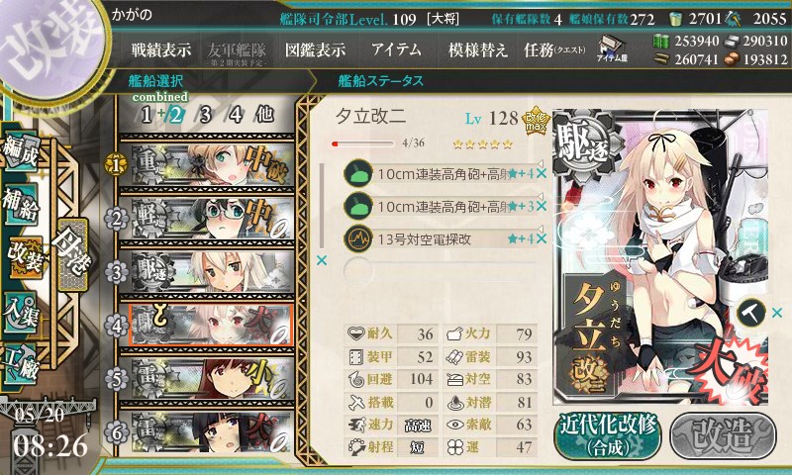This screenshot has width=792, height=475.
Task: Open the 工廠 (factory) sidebar icon
Action: (20, 363)
